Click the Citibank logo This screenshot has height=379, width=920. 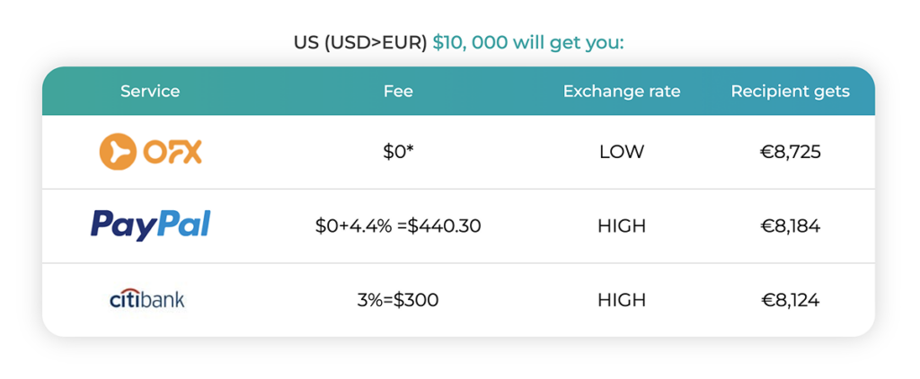click(146, 299)
